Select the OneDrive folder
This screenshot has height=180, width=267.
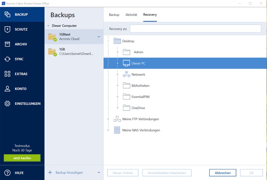(138, 108)
